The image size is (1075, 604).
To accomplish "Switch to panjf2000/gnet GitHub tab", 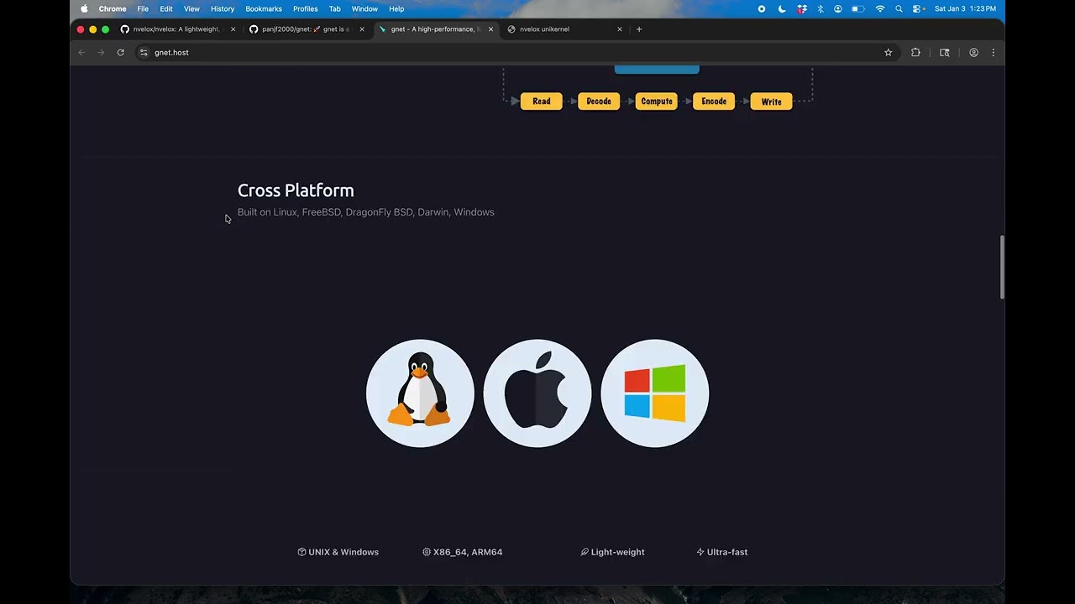I will 307,29.
